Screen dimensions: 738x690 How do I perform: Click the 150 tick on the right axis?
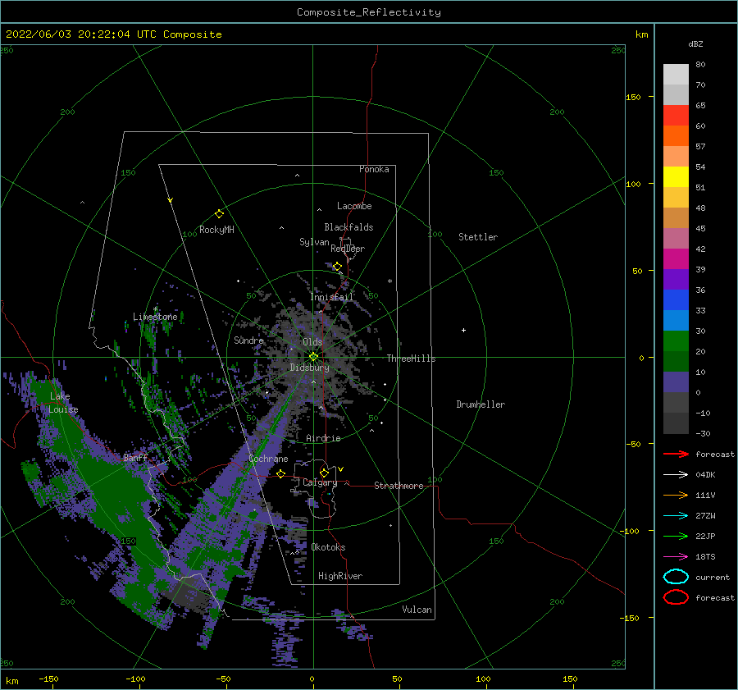tap(633, 97)
